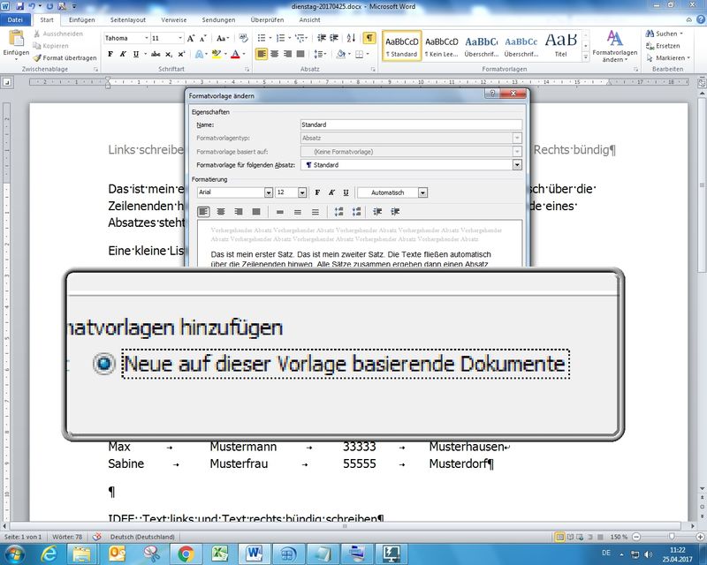Image resolution: width=707 pixels, height=565 pixels.
Task: Expand 'Formatvorlage für folgenden Absatz' dropdown
Action: (x=516, y=164)
